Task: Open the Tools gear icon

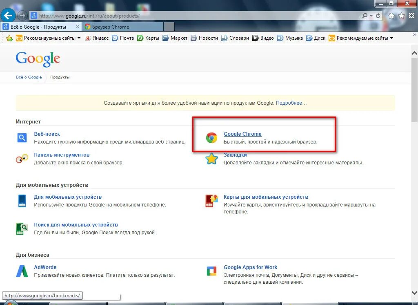Action: 411,16
